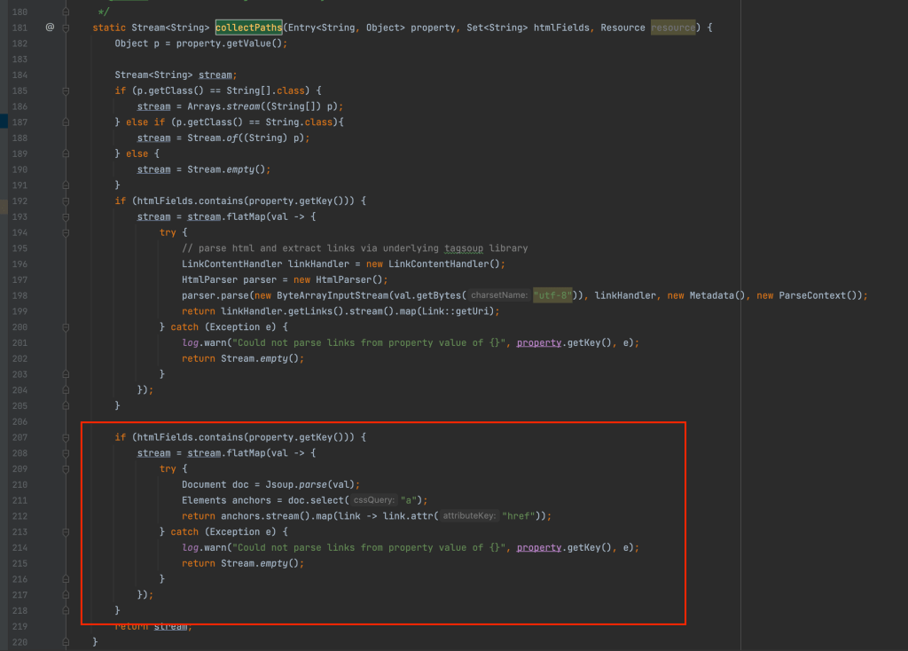Click line number 206 in the gutter
Screen dimensions: 908x651
pos(19,421)
